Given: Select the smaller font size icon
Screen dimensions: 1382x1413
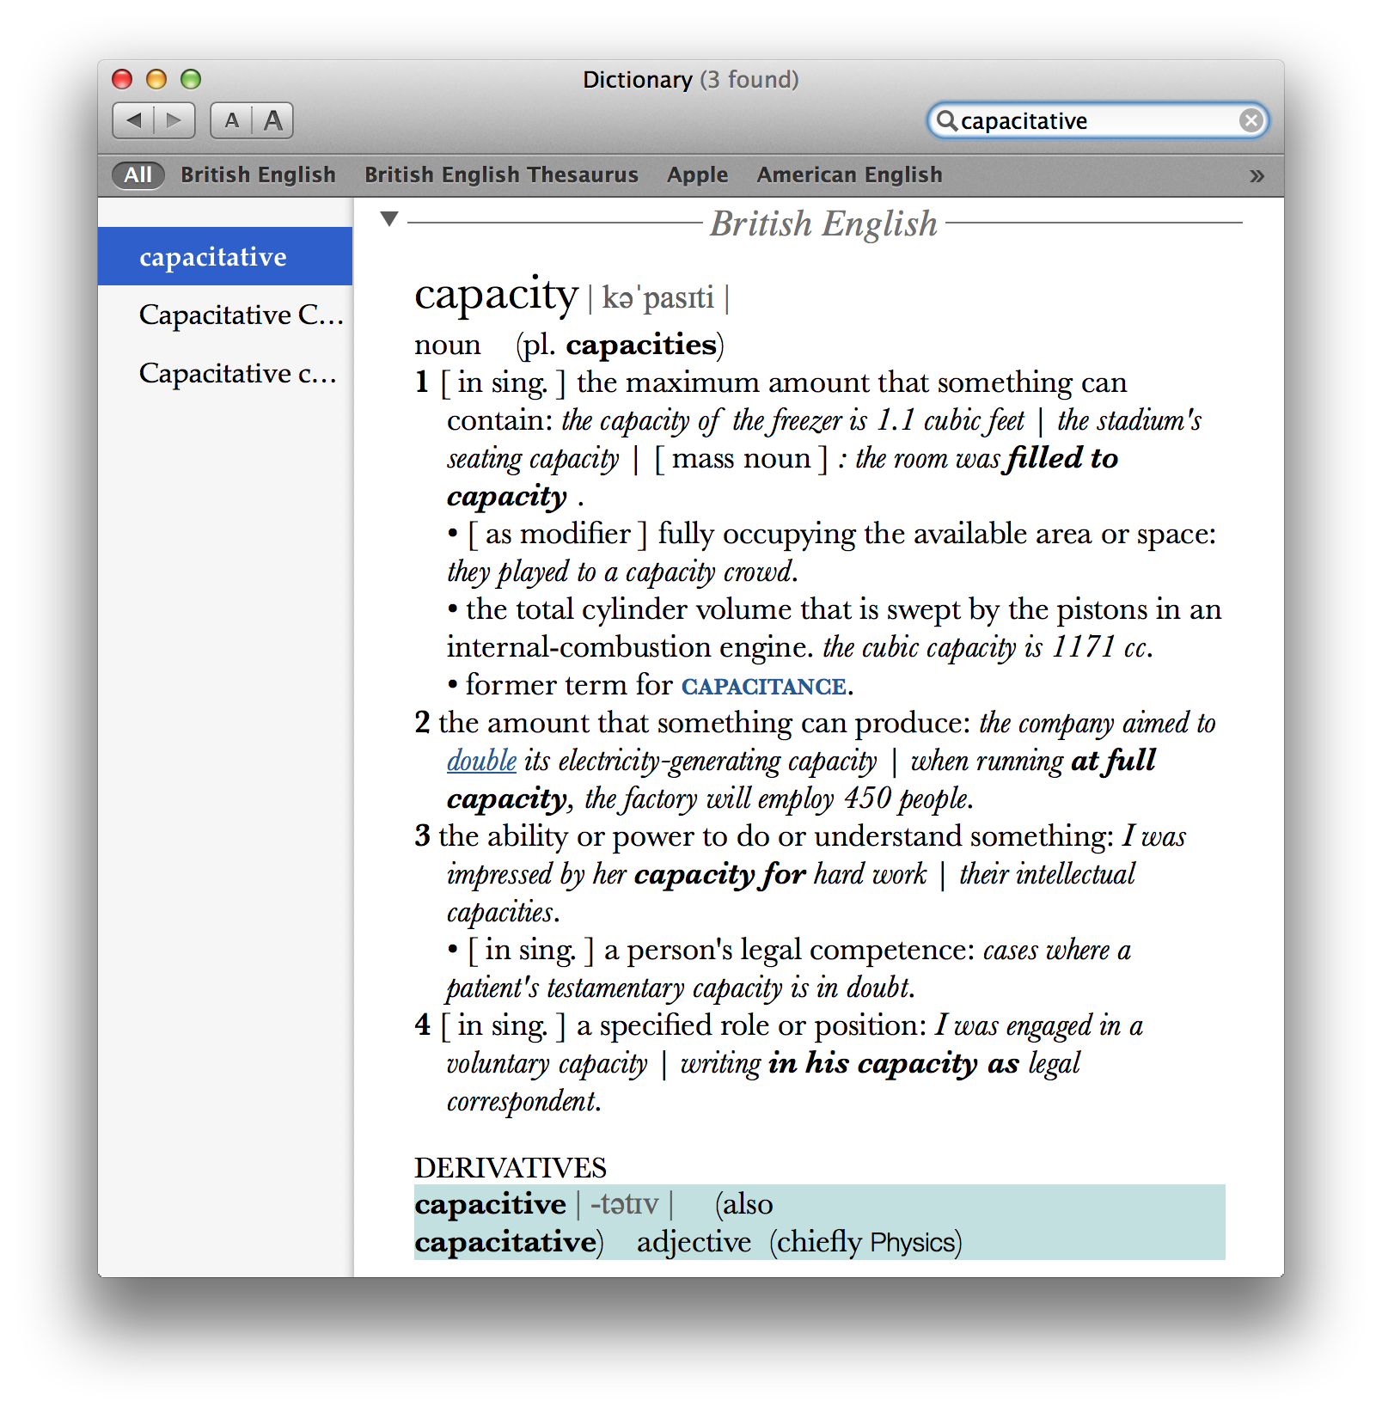Looking at the screenshot, I should [231, 120].
